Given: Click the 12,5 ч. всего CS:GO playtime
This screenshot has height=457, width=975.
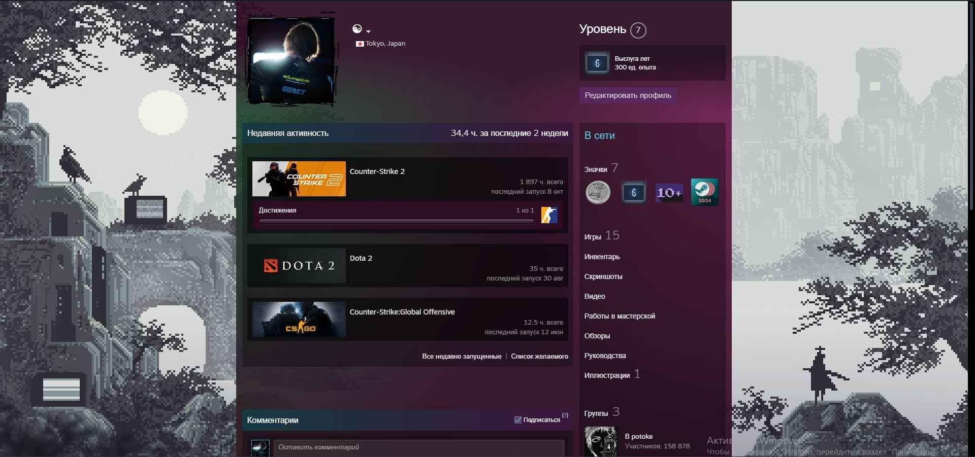Looking at the screenshot, I should tap(543, 322).
